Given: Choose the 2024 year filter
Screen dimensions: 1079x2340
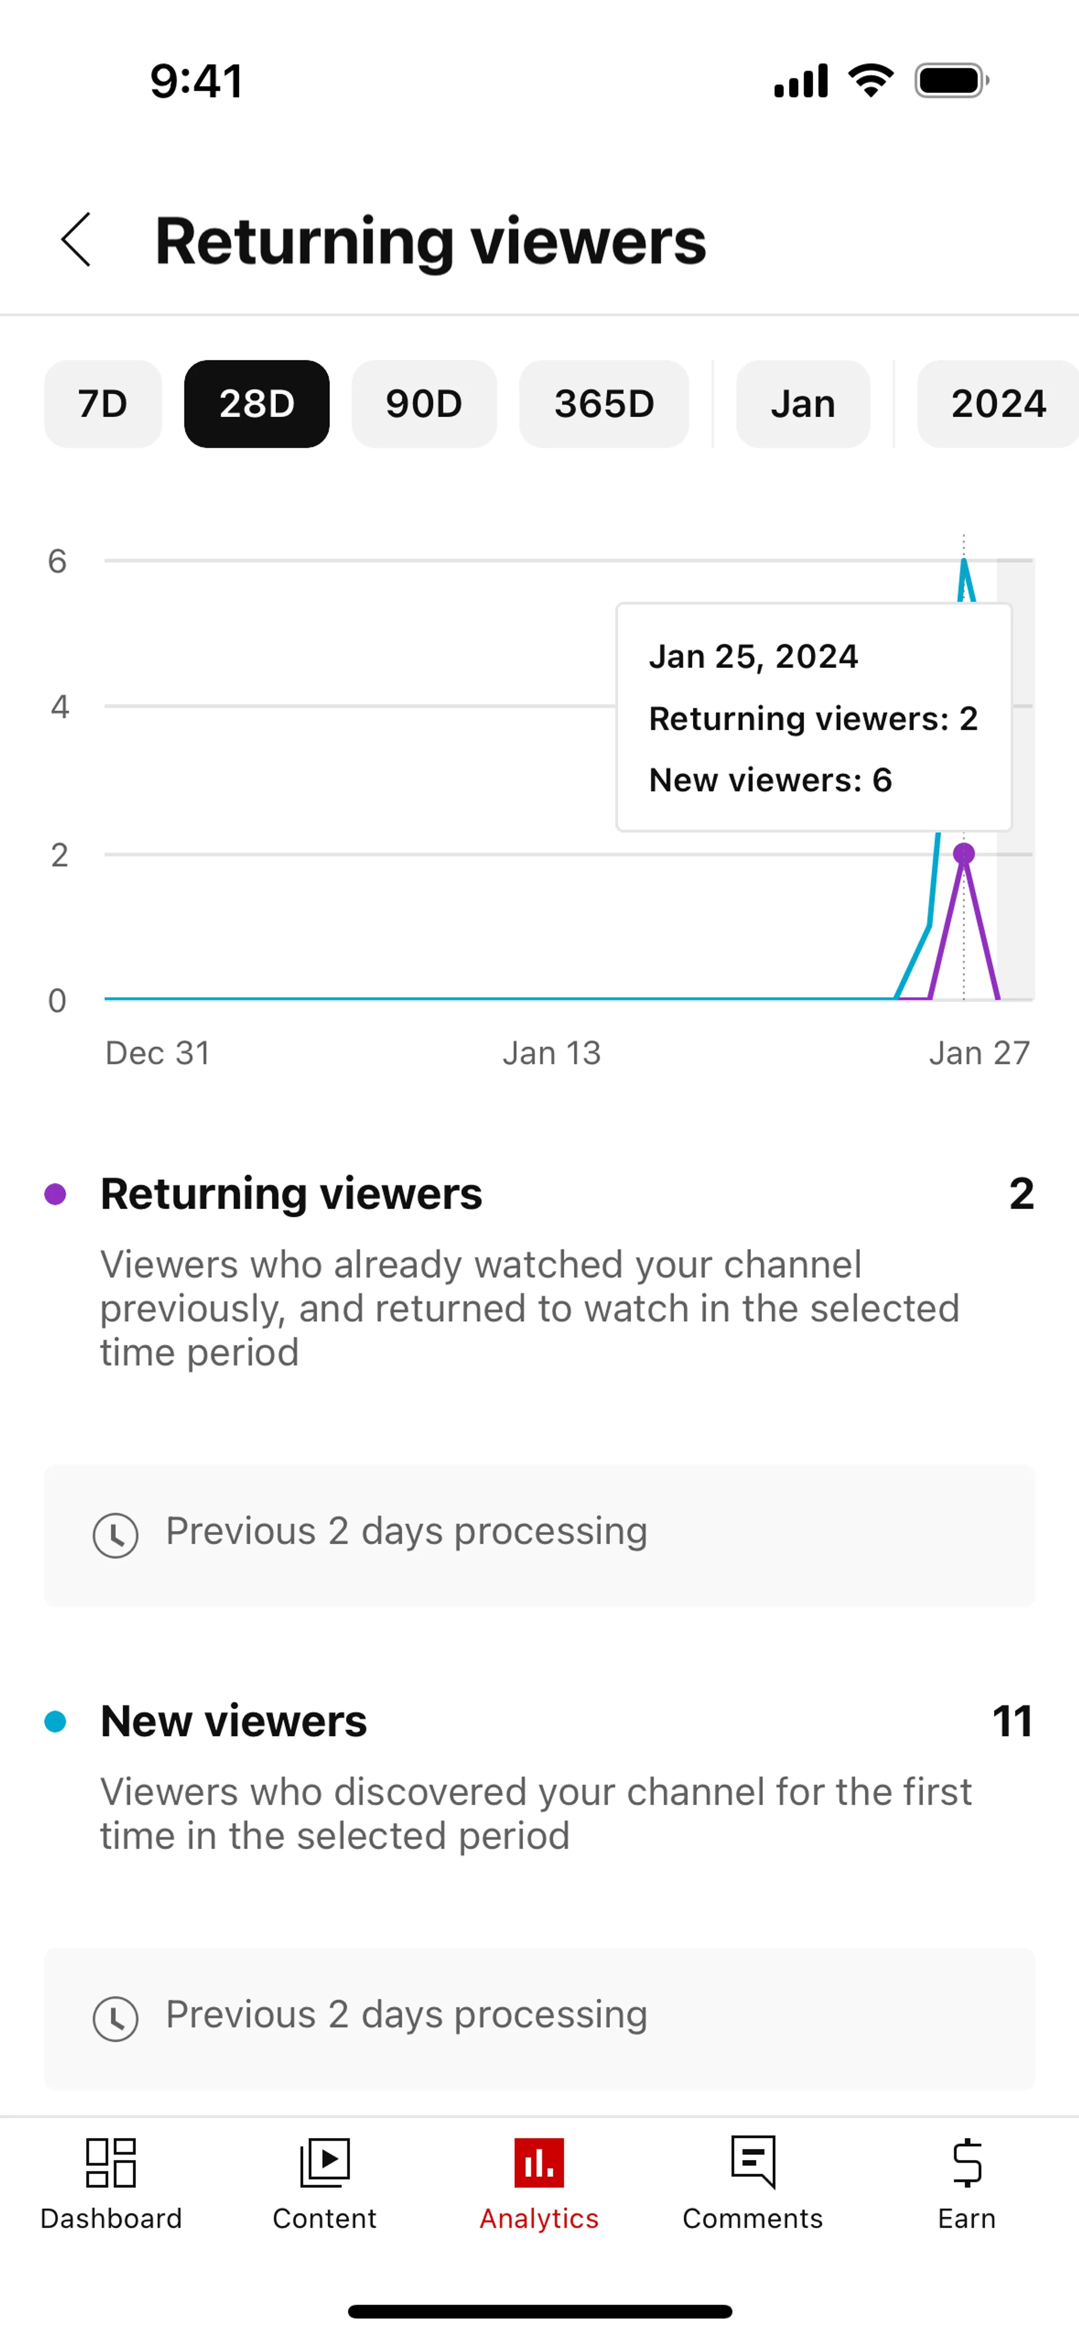Looking at the screenshot, I should (x=998, y=404).
